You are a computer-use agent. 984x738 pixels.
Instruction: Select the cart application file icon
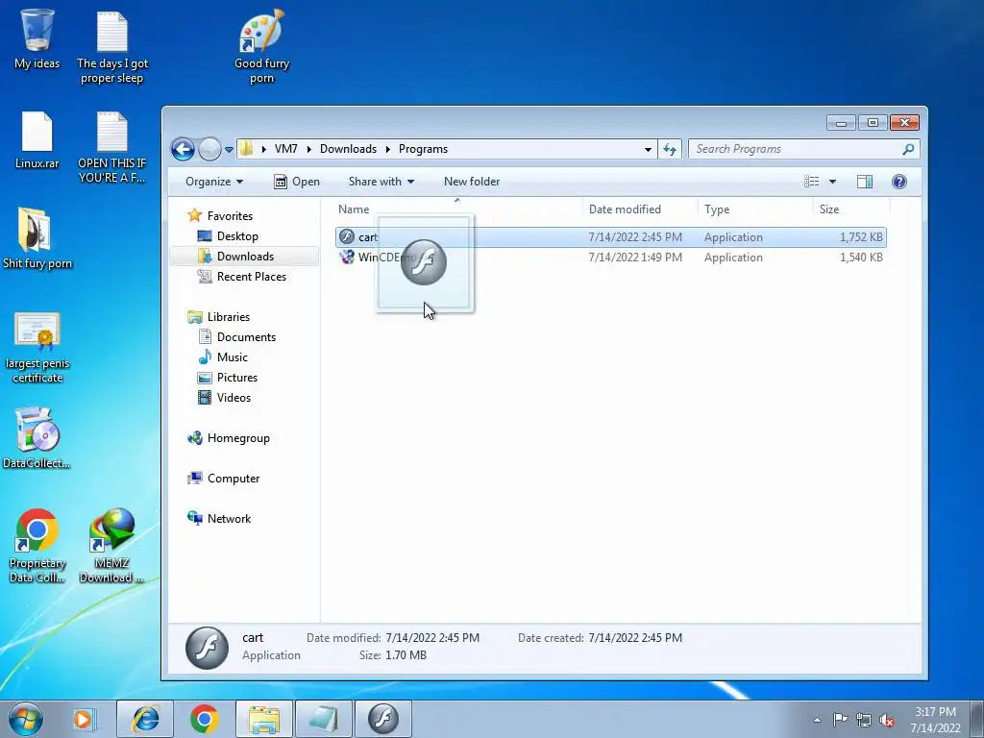coord(346,236)
